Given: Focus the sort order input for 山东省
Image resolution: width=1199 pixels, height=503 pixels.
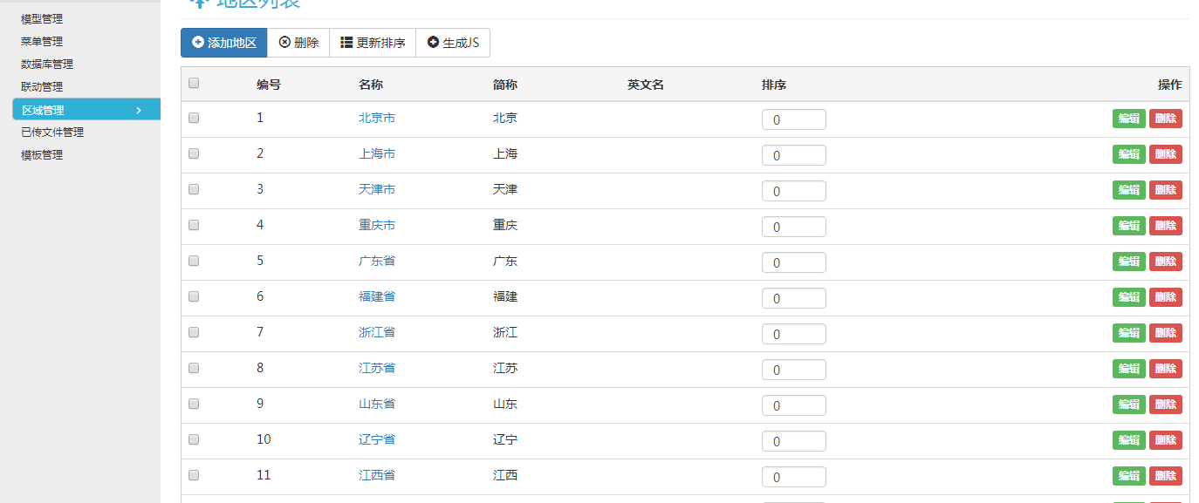Looking at the screenshot, I should 793,405.
